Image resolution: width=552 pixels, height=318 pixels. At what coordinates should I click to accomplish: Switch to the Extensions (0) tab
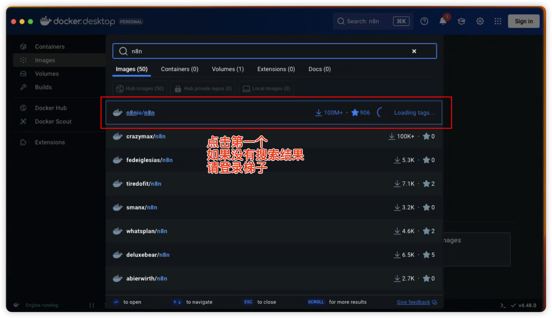[276, 69]
